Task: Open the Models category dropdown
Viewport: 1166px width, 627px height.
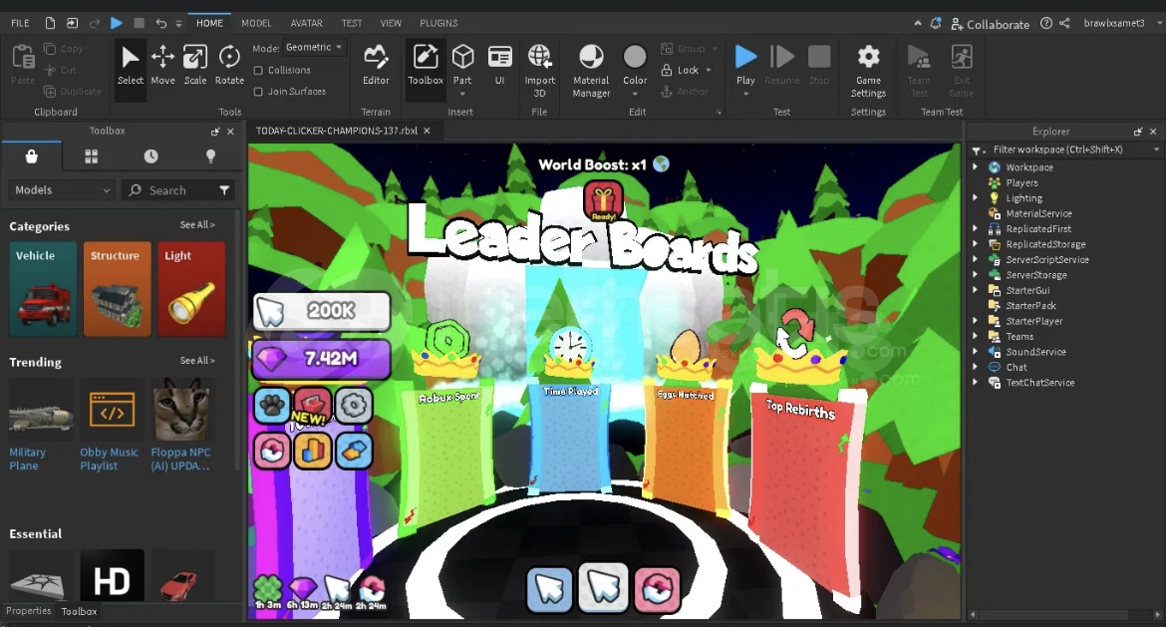Action: [x=62, y=190]
